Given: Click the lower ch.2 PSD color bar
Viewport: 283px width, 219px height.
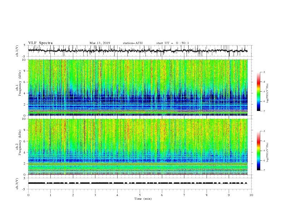Looking at the screenshot, I should [x=259, y=151].
